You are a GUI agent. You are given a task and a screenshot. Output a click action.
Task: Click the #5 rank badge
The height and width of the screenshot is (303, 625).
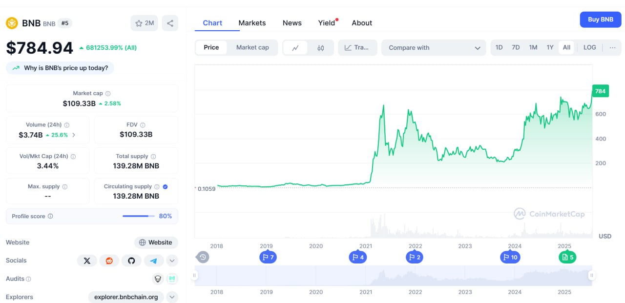coord(64,23)
